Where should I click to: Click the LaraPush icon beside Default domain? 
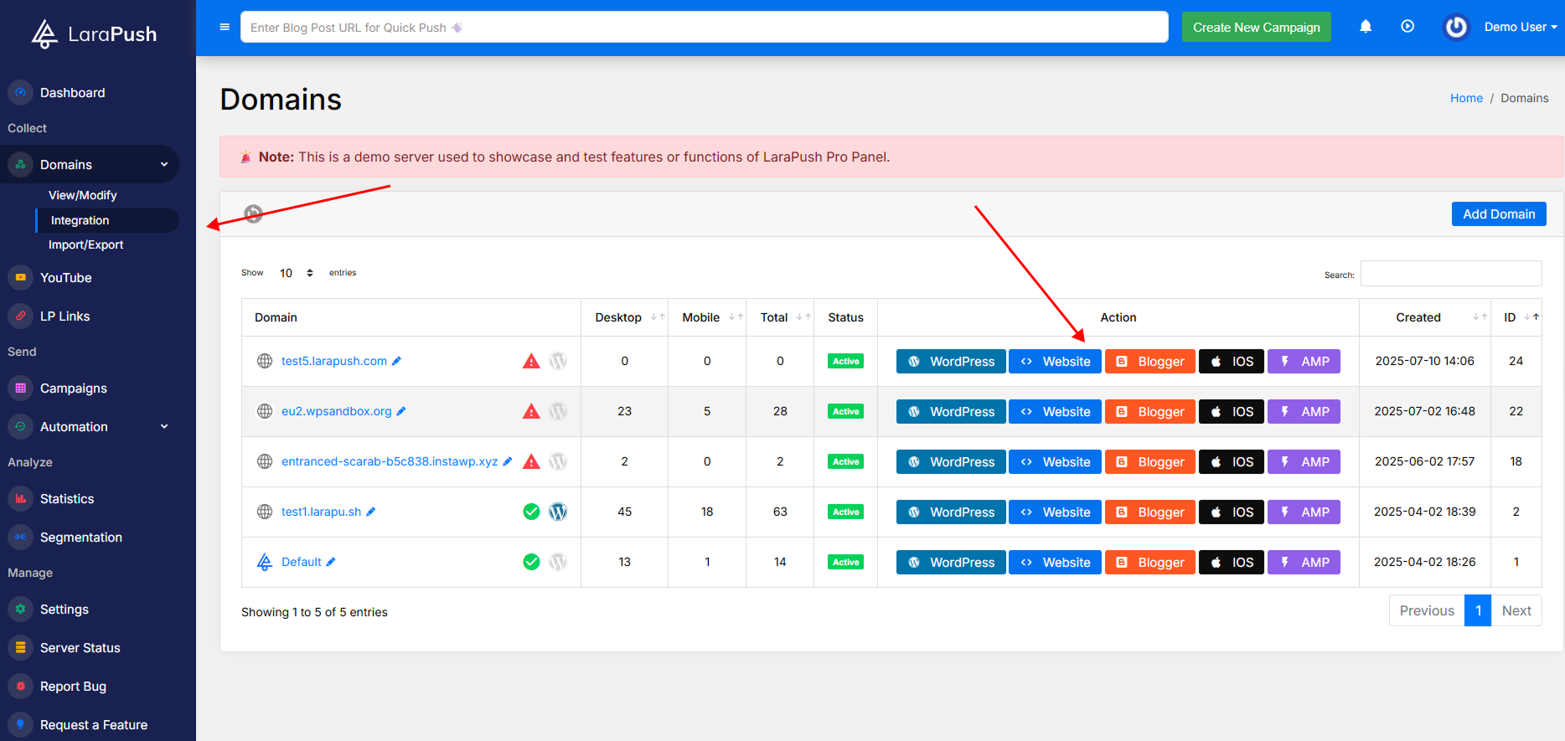pyautogui.click(x=265, y=562)
